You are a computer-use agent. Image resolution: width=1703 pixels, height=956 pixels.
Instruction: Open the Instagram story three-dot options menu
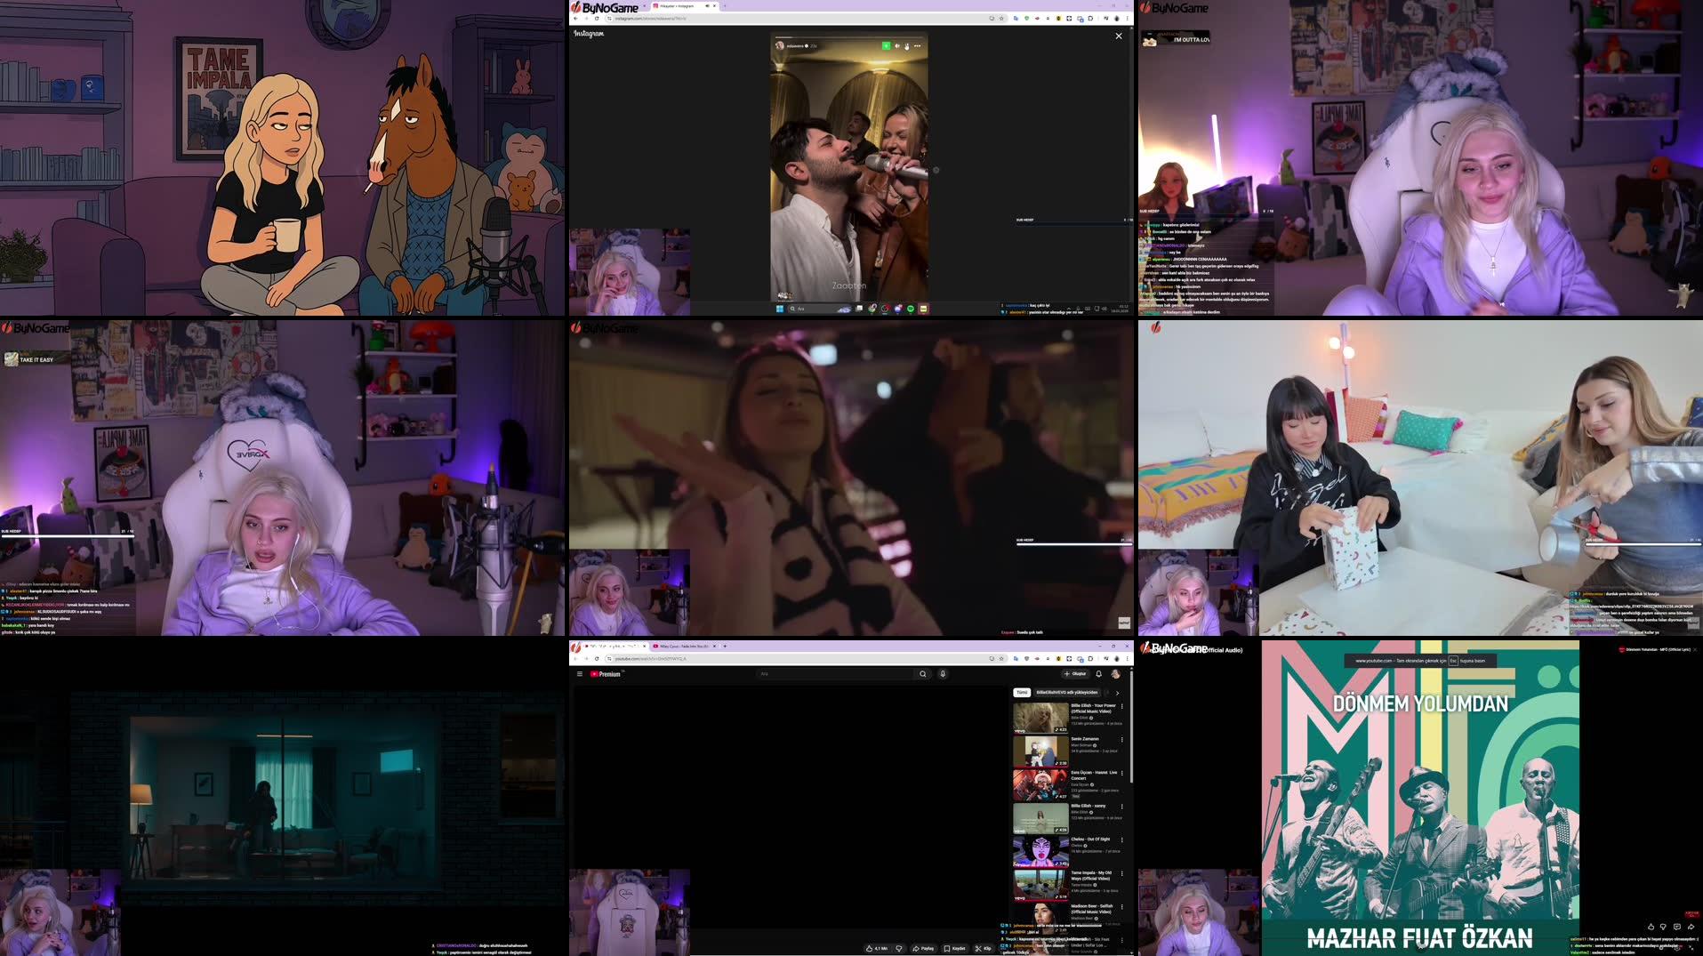tap(918, 45)
